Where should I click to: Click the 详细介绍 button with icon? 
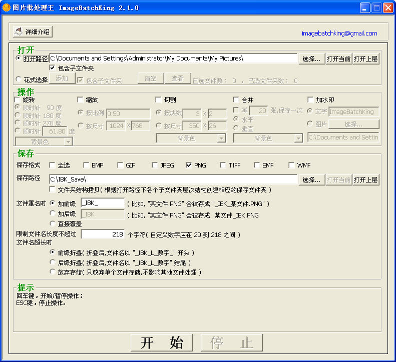coord(33,31)
